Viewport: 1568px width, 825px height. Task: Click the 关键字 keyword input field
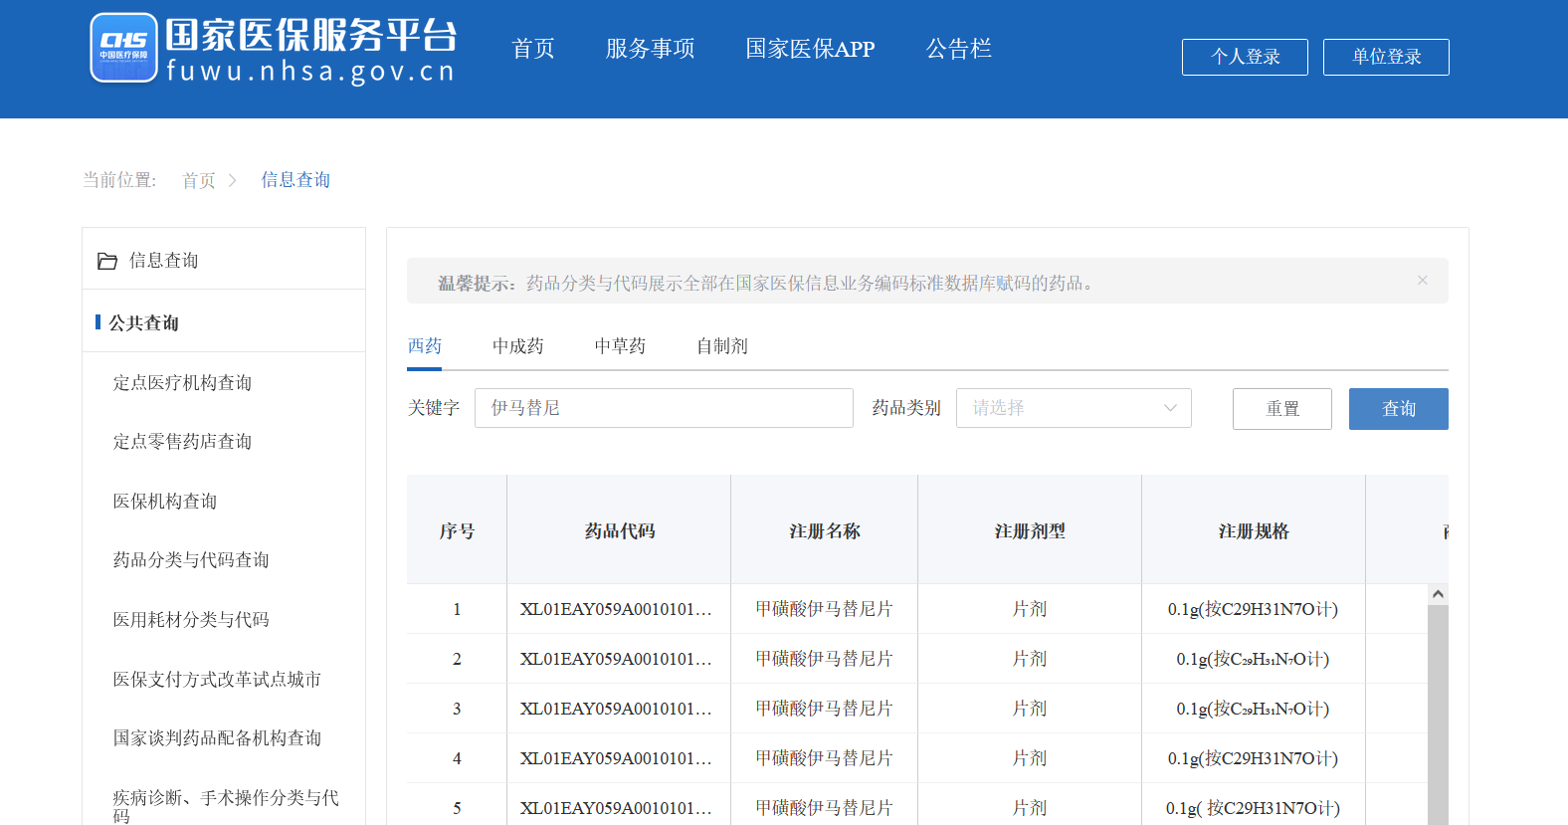coord(663,408)
